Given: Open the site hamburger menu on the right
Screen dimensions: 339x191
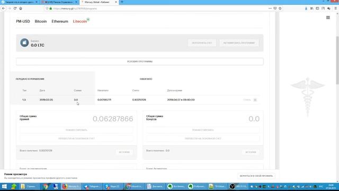Looking at the screenshot, I should [328, 18].
